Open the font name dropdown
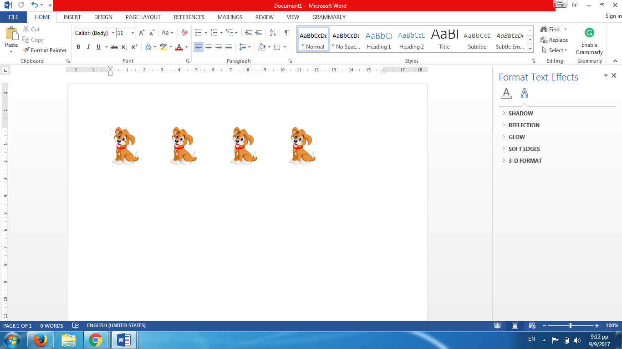 (113, 33)
